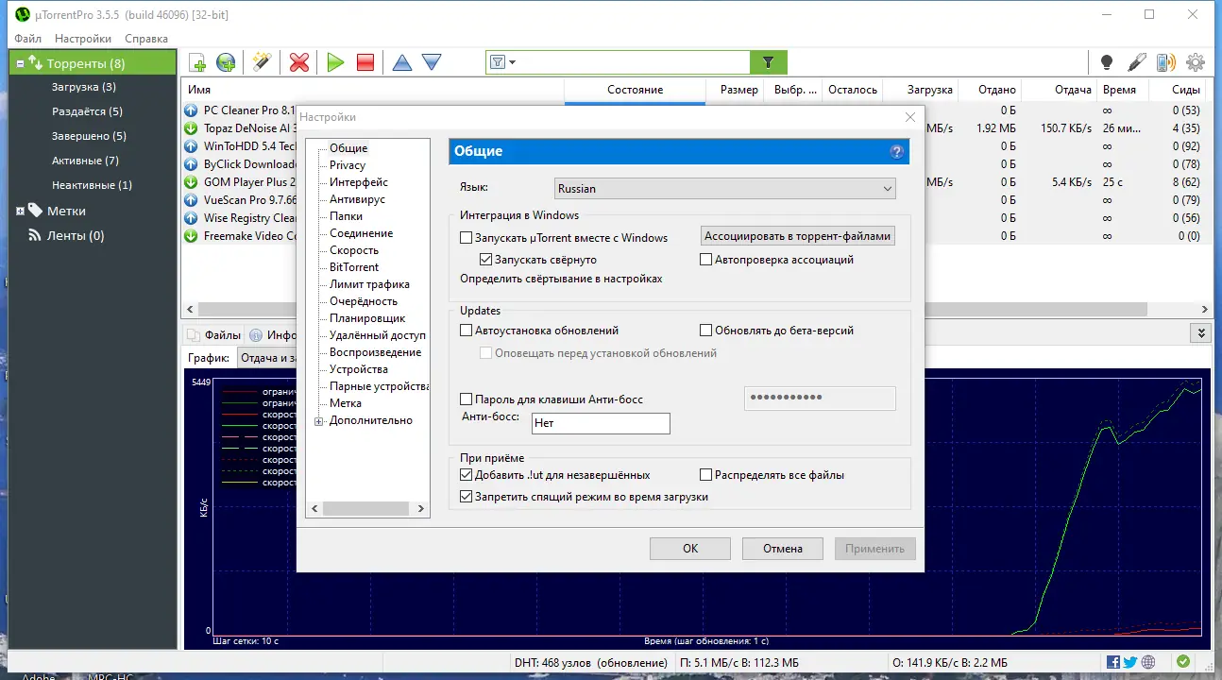1222x680 pixels.
Task: Select Соединение in the settings tree
Action: [x=361, y=233]
